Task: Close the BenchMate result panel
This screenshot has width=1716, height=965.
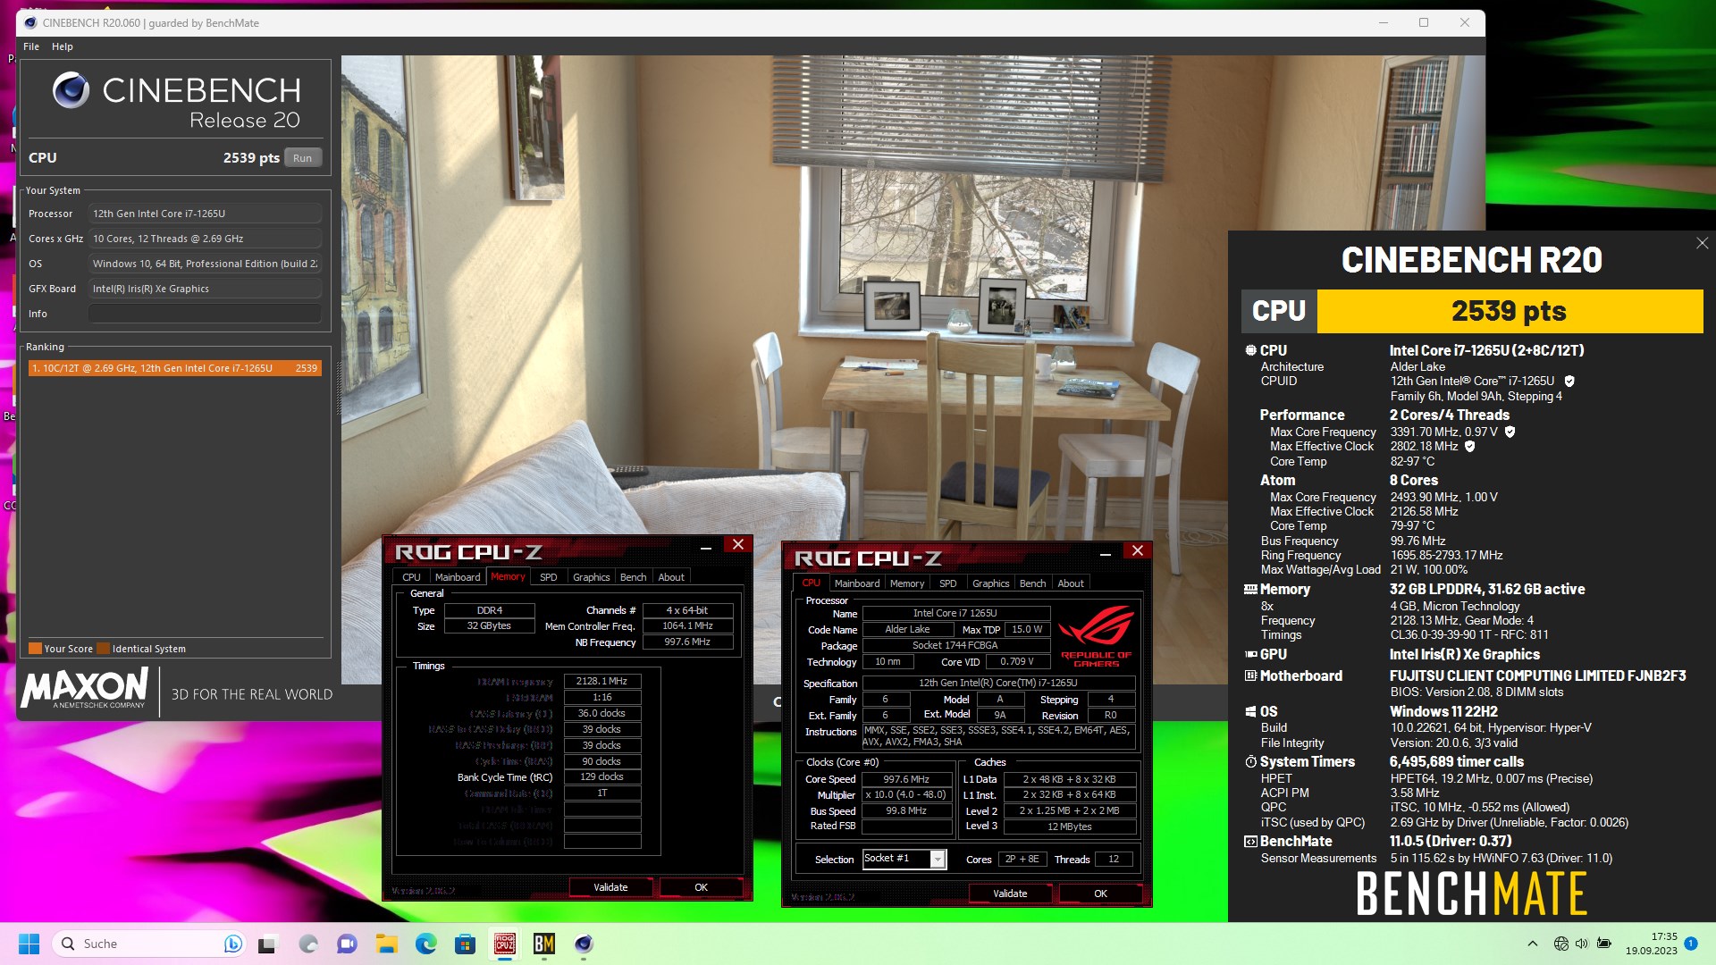Action: (x=1702, y=243)
